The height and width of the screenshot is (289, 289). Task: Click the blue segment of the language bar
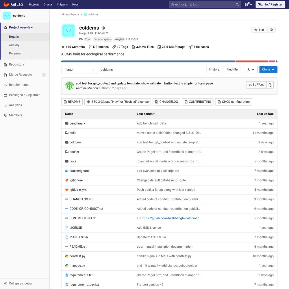click(x=148, y=62)
